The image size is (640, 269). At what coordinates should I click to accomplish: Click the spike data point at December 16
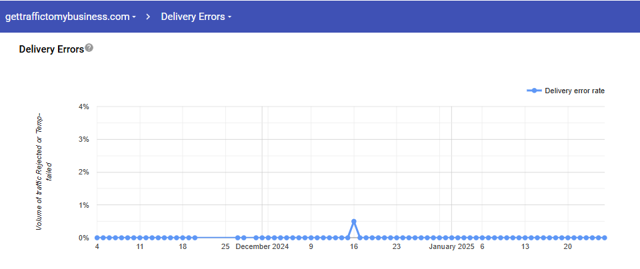pos(354,221)
